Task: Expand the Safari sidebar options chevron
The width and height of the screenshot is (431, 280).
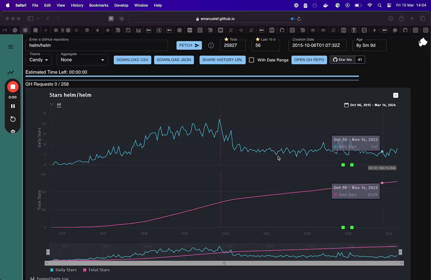Action: [x=38, y=19]
